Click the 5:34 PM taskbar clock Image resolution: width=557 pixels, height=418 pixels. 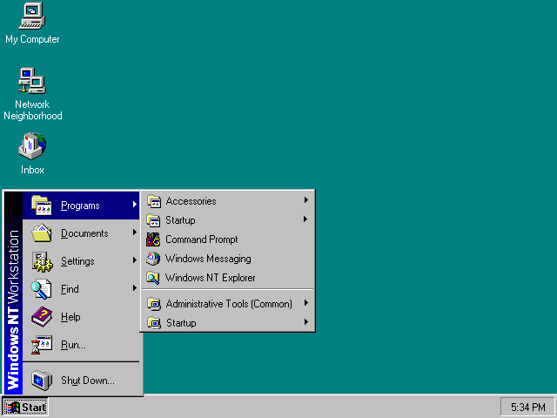tap(528, 407)
